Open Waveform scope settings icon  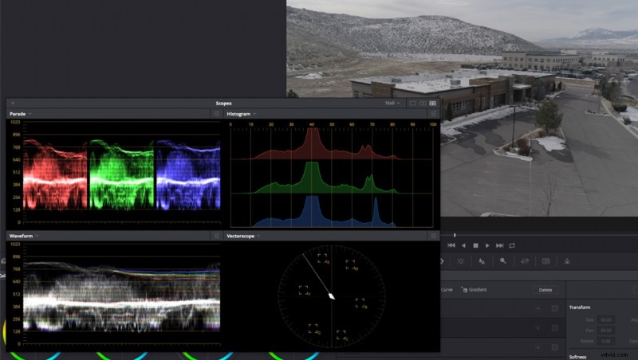(x=216, y=236)
